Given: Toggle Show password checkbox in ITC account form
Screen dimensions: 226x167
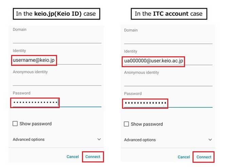Looking at the screenshot, I should coord(127,124).
